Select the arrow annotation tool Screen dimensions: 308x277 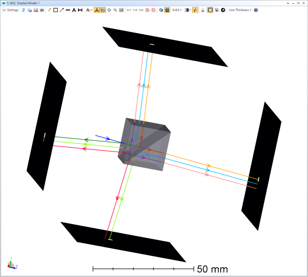62,10
